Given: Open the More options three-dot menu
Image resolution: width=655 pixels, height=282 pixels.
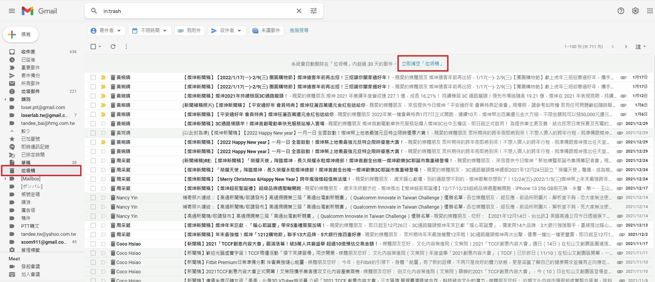Looking at the screenshot, I should 126,46.
